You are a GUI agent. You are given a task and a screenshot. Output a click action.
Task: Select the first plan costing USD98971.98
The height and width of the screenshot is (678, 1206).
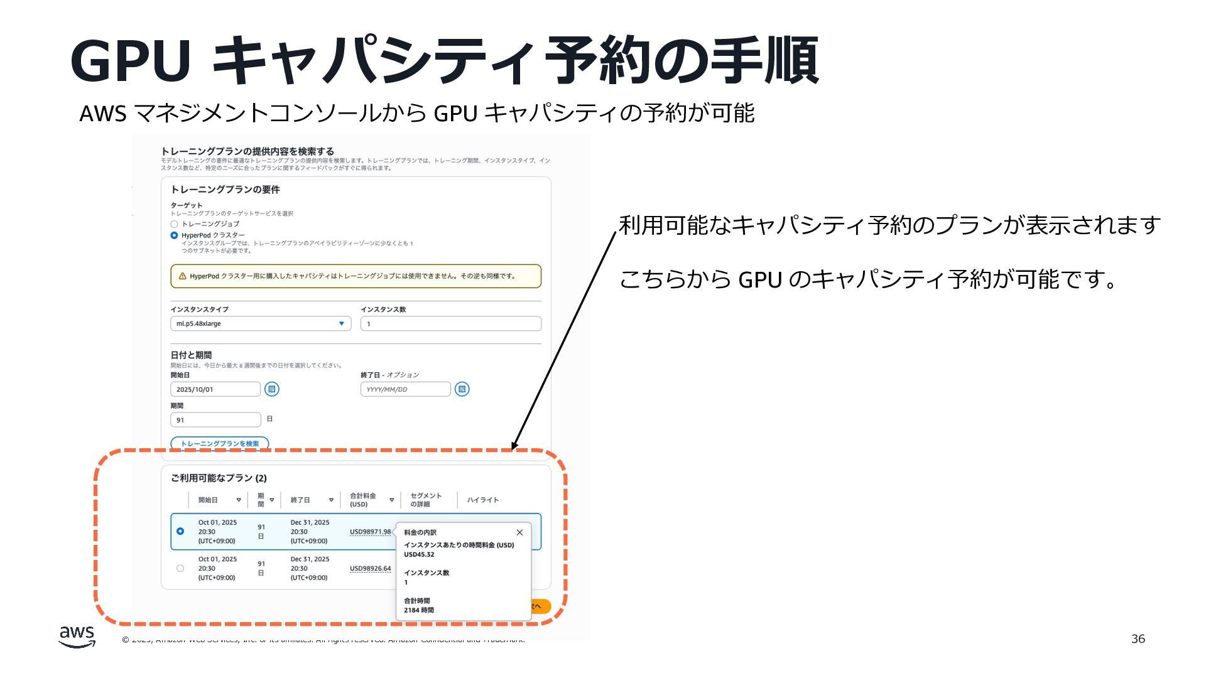pyautogui.click(x=180, y=531)
